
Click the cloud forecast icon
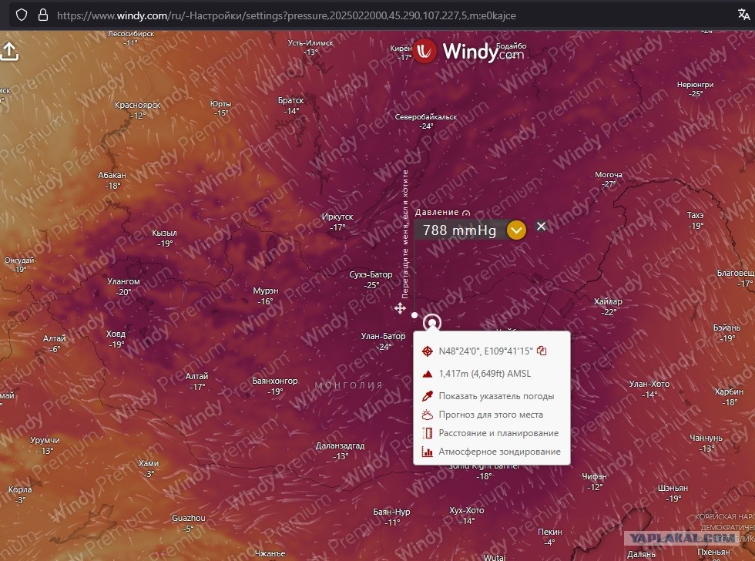point(427,415)
